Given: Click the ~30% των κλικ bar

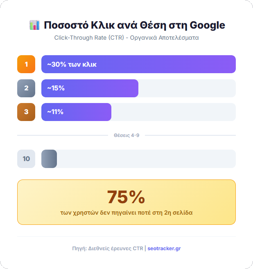Looking at the screenshot, I should tap(138, 64).
